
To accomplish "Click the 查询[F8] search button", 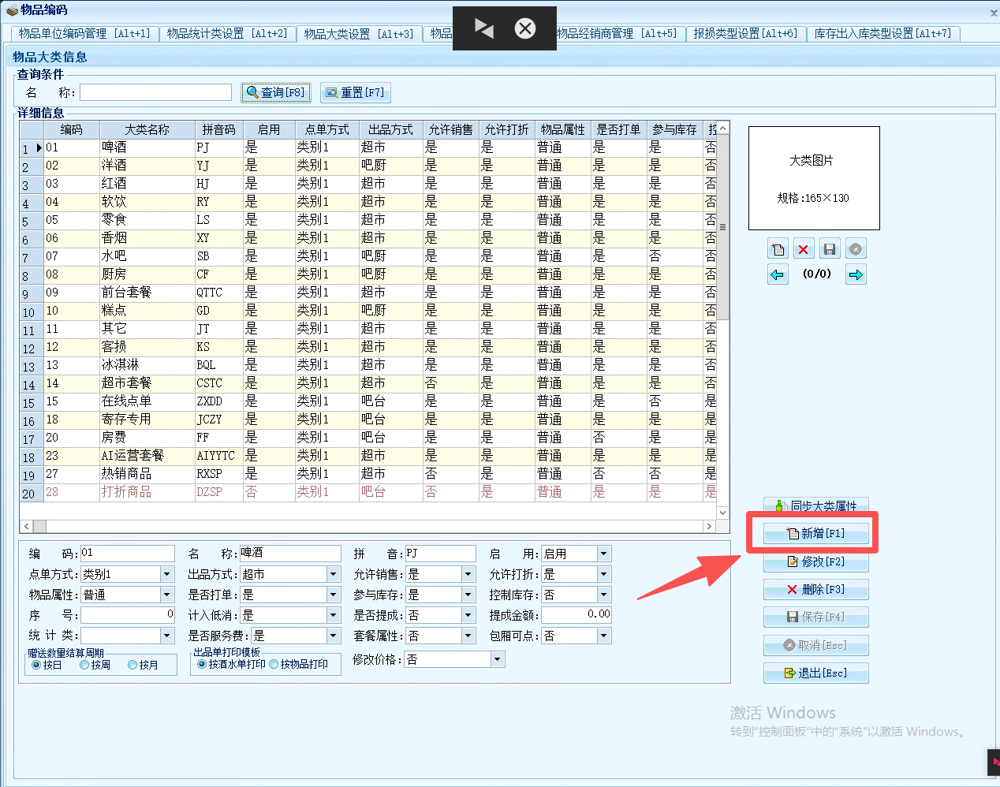I will (x=276, y=92).
